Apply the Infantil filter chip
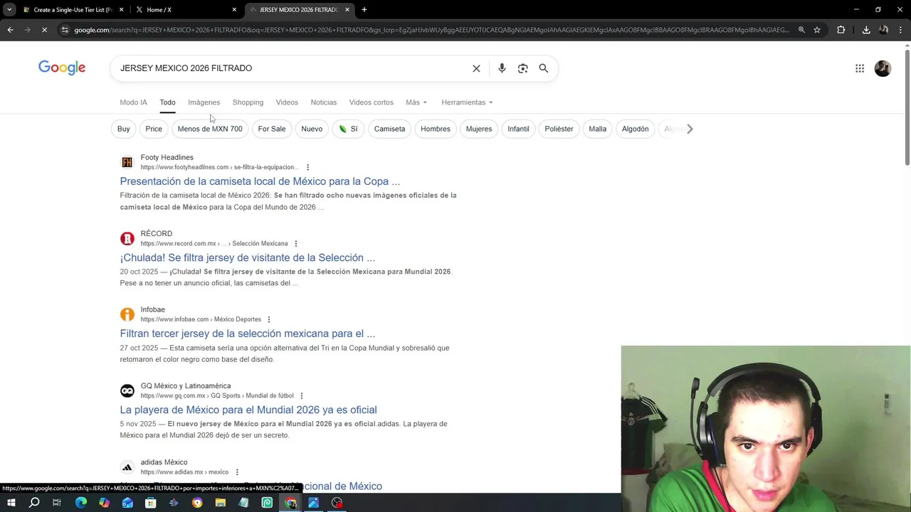Viewport: 911px width, 512px height. (518, 129)
